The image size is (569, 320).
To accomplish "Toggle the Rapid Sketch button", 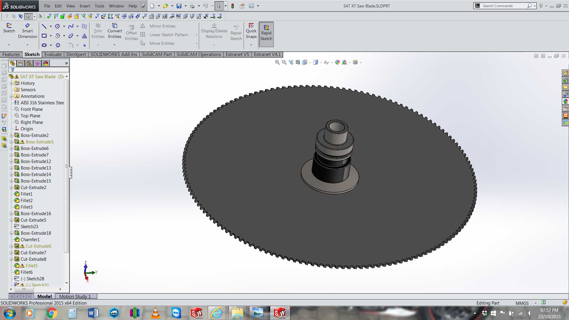I will 266,34.
